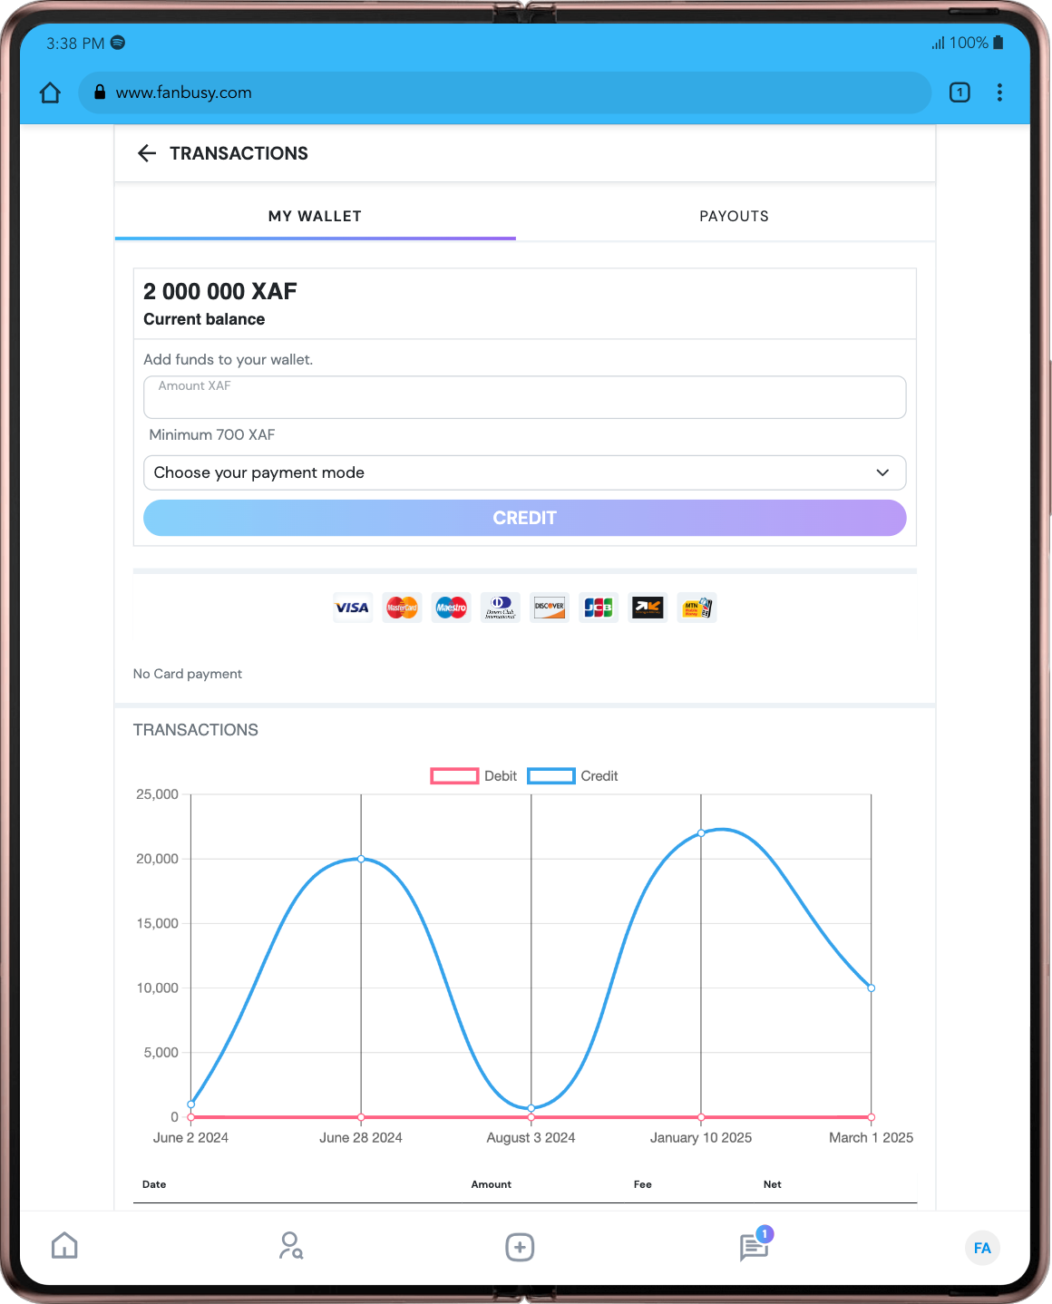Select the Visa card logo
The width and height of the screenshot is (1052, 1304).
(352, 608)
